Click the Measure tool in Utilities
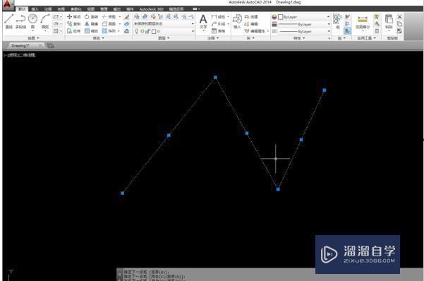This screenshot has height=281, width=424. (363, 22)
